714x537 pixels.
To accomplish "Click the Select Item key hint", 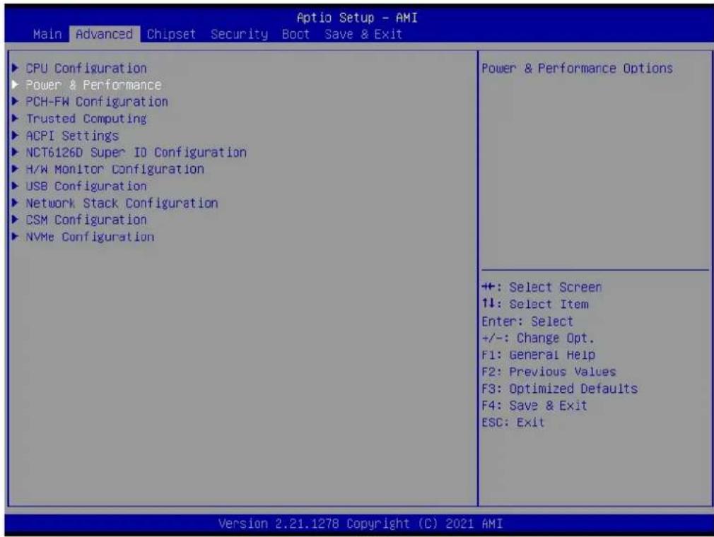I will (535, 304).
